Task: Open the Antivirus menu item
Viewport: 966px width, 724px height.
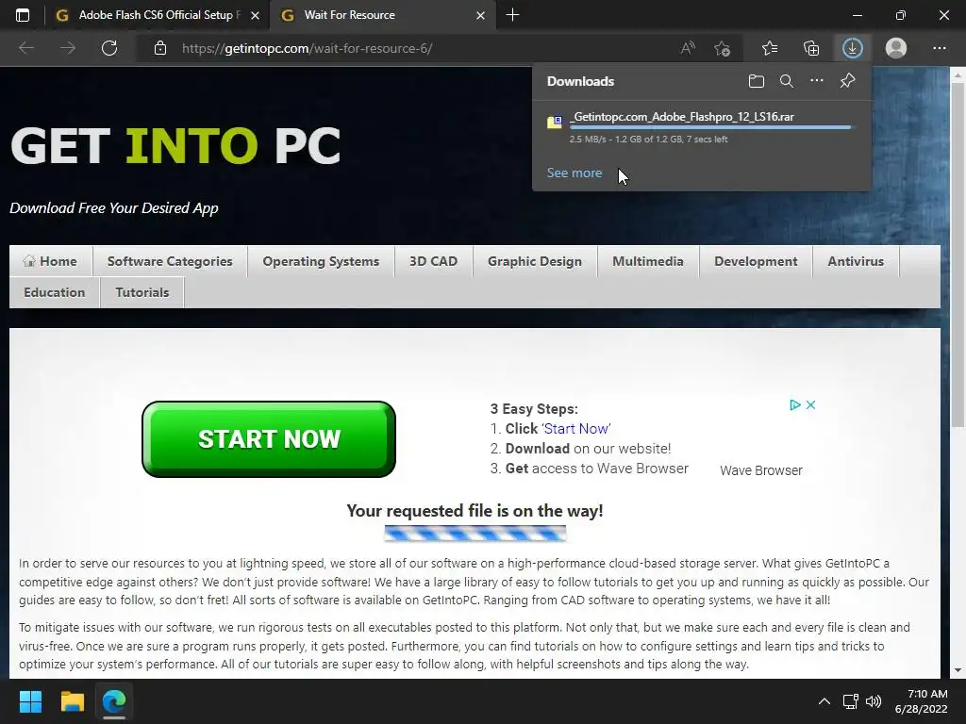Action: coord(856,261)
